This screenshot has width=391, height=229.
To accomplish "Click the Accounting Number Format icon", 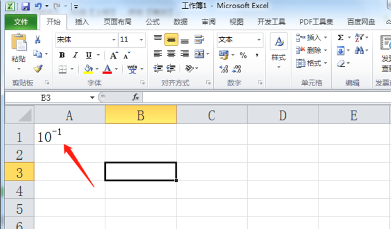I will tap(224, 55).
